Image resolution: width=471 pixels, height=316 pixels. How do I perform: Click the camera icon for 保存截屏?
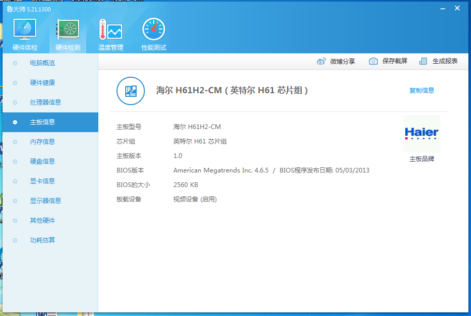[x=373, y=61]
